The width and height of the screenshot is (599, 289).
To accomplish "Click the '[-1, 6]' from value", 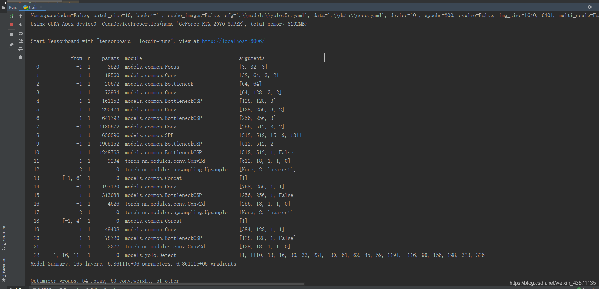I will [x=72, y=178].
